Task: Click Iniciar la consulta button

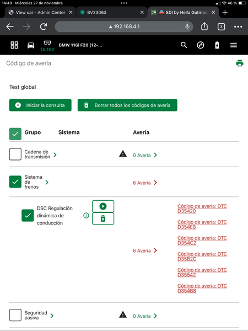Action: [40, 105]
